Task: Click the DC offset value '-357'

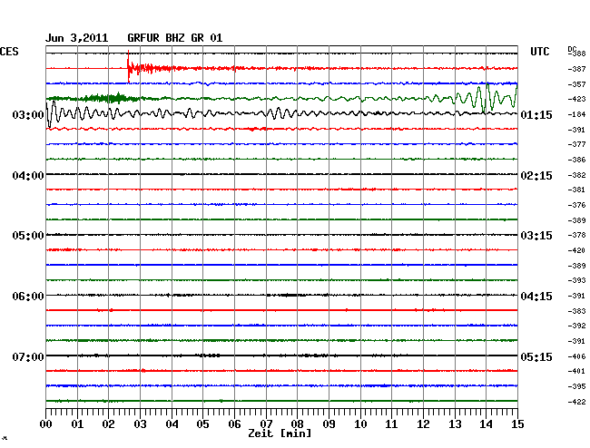Action: pos(576,84)
